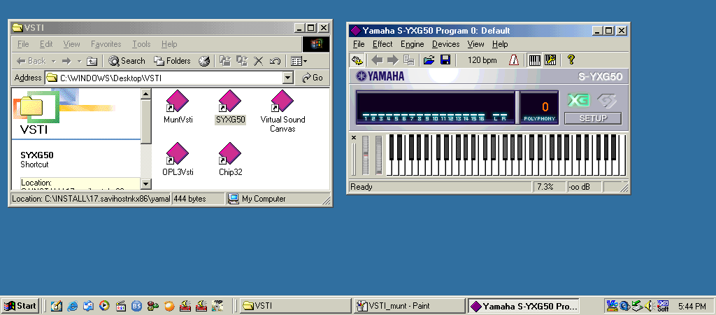Select the OPL3Vsti shortcut icon
The image size is (716, 315).
pos(178,159)
